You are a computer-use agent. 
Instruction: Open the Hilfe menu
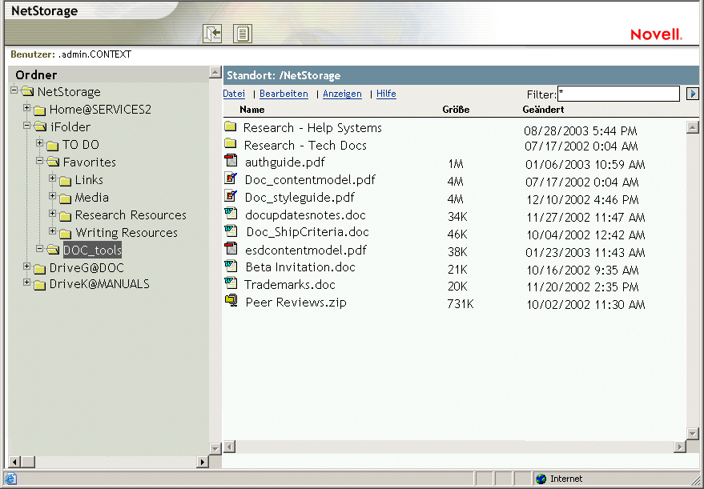click(386, 94)
